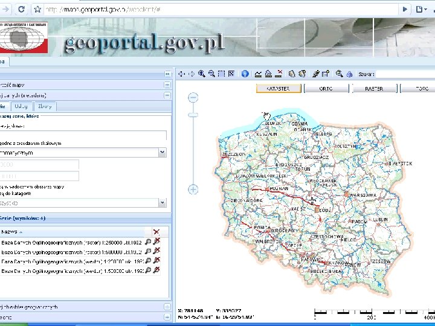Image resolution: width=435 pixels, height=326 pixels.
Task: Expand the bottom-most left panel section
Action: tap(167, 317)
